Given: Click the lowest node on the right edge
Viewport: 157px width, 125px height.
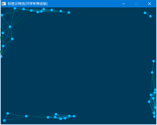Looking at the screenshot, I should click(154, 116).
